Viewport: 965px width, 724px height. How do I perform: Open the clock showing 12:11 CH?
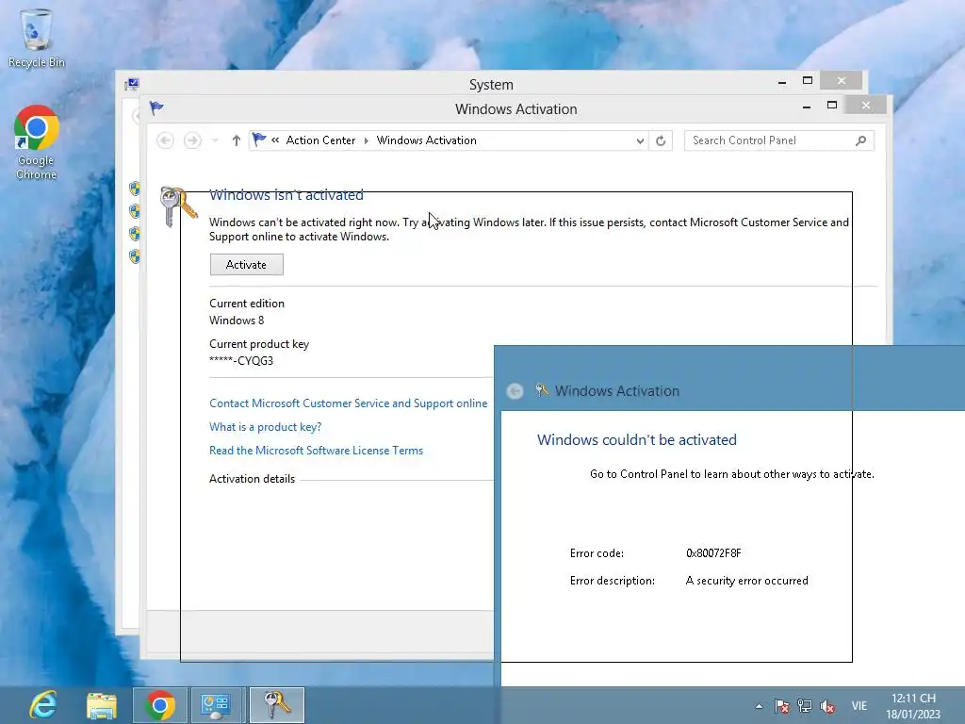913,706
